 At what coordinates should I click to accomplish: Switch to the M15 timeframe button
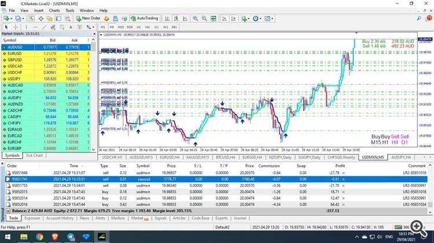(x=120, y=27)
